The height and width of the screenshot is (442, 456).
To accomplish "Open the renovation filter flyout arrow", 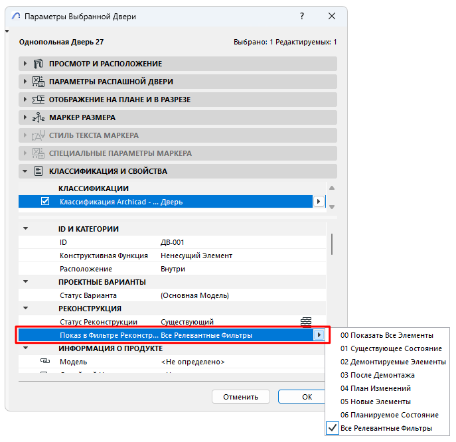I will tap(319, 335).
